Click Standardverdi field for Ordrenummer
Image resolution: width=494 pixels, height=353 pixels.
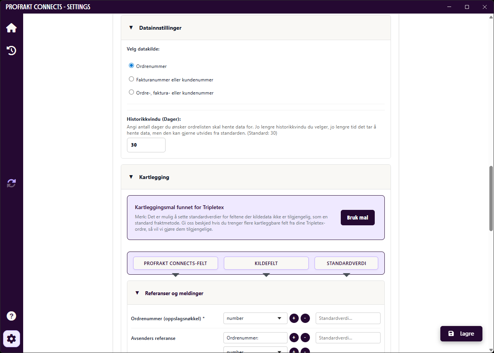(x=348, y=318)
